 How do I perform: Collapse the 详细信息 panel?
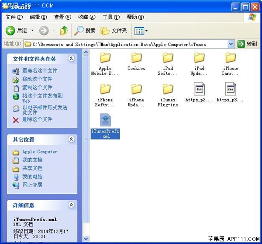[x=71, y=205]
